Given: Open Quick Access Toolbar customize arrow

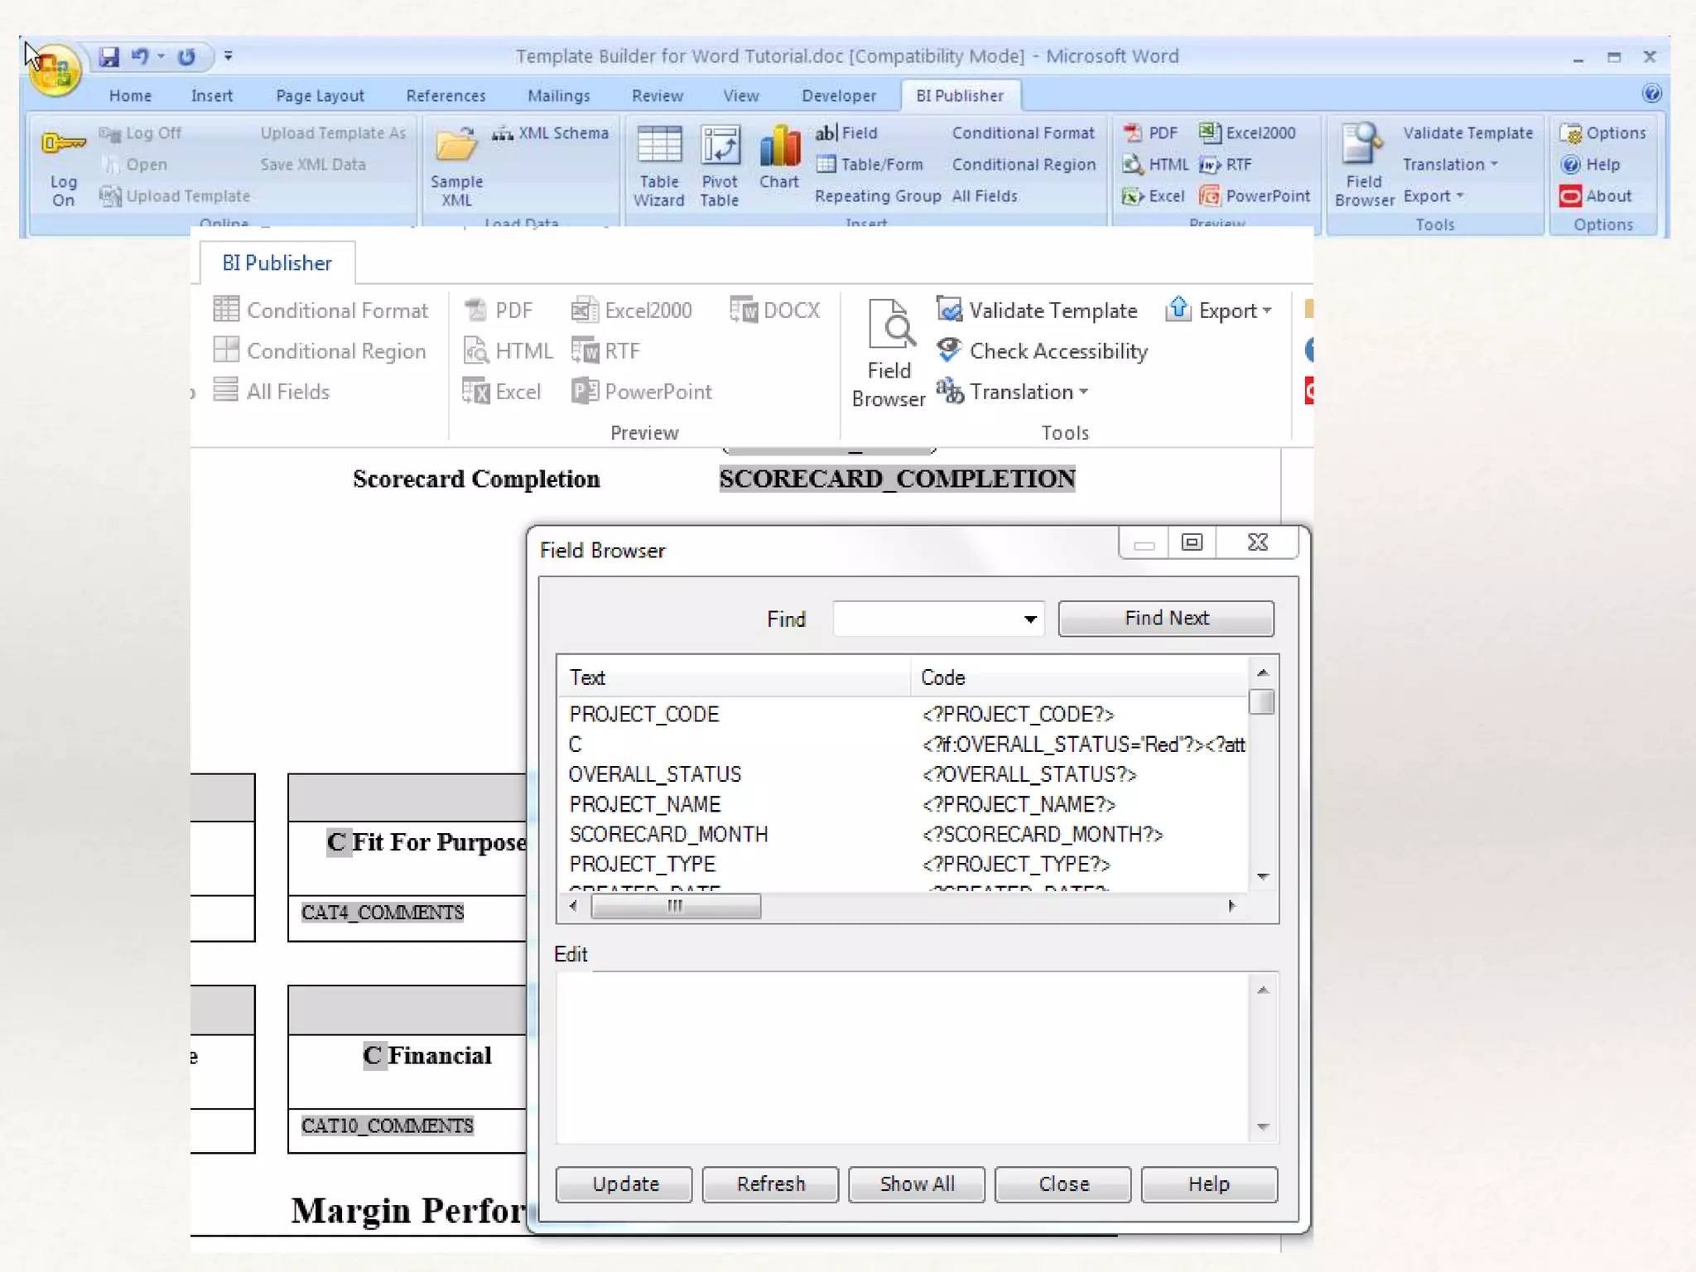Looking at the screenshot, I should 229,56.
